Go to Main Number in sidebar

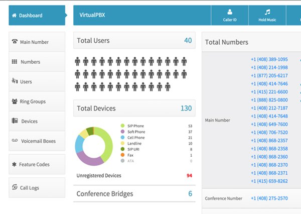pyautogui.click(x=37, y=42)
